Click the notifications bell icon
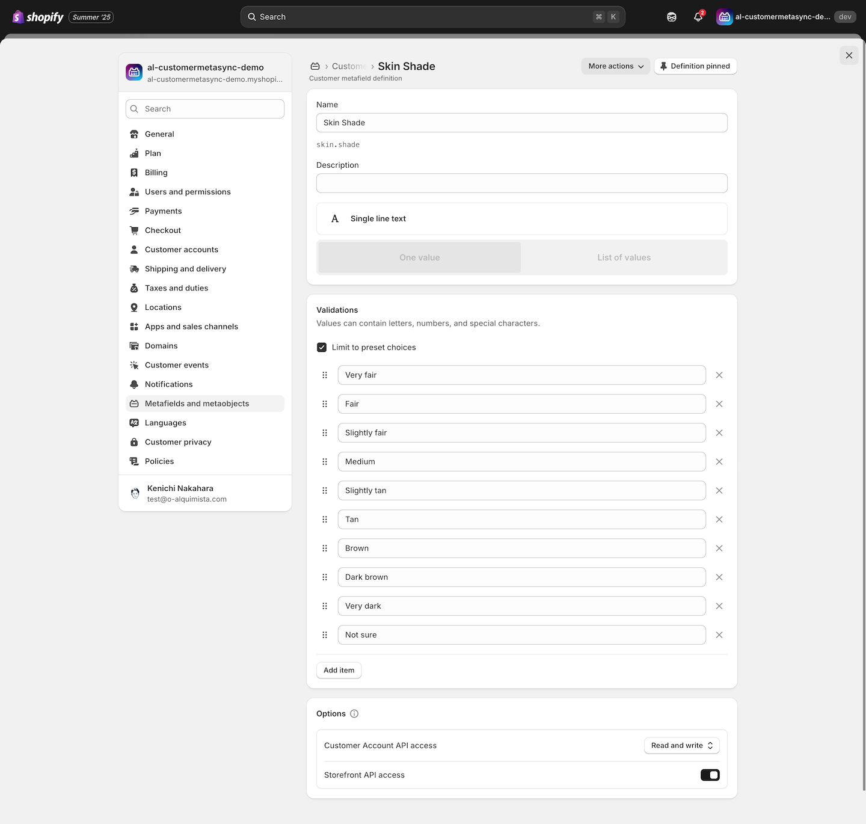866x824 pixels. coord(698,17)
